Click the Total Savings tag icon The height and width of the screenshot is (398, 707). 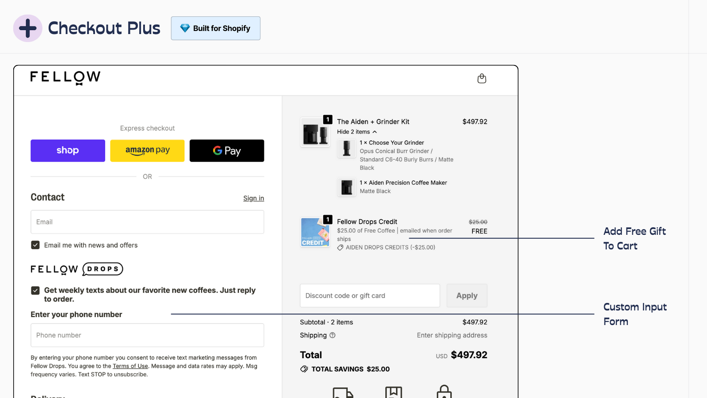tap(304, 369)
